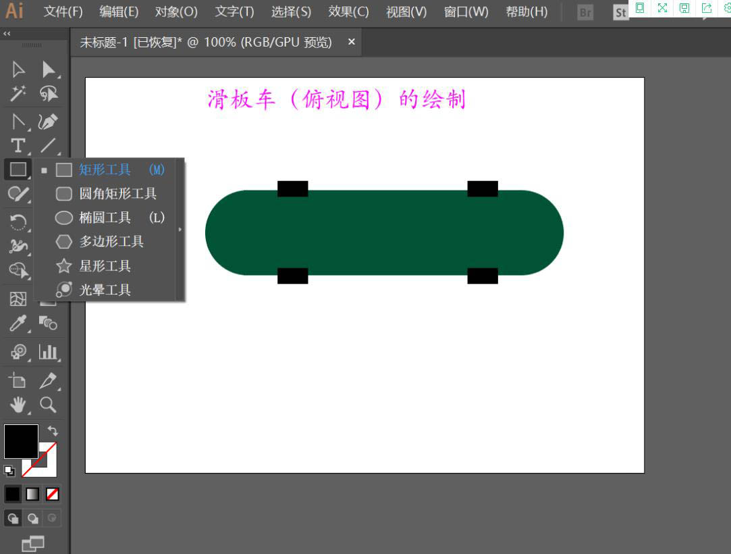Close the 未标题-1 document tab
This screenshot has height=554, width=731.
(x=352, y=42)
